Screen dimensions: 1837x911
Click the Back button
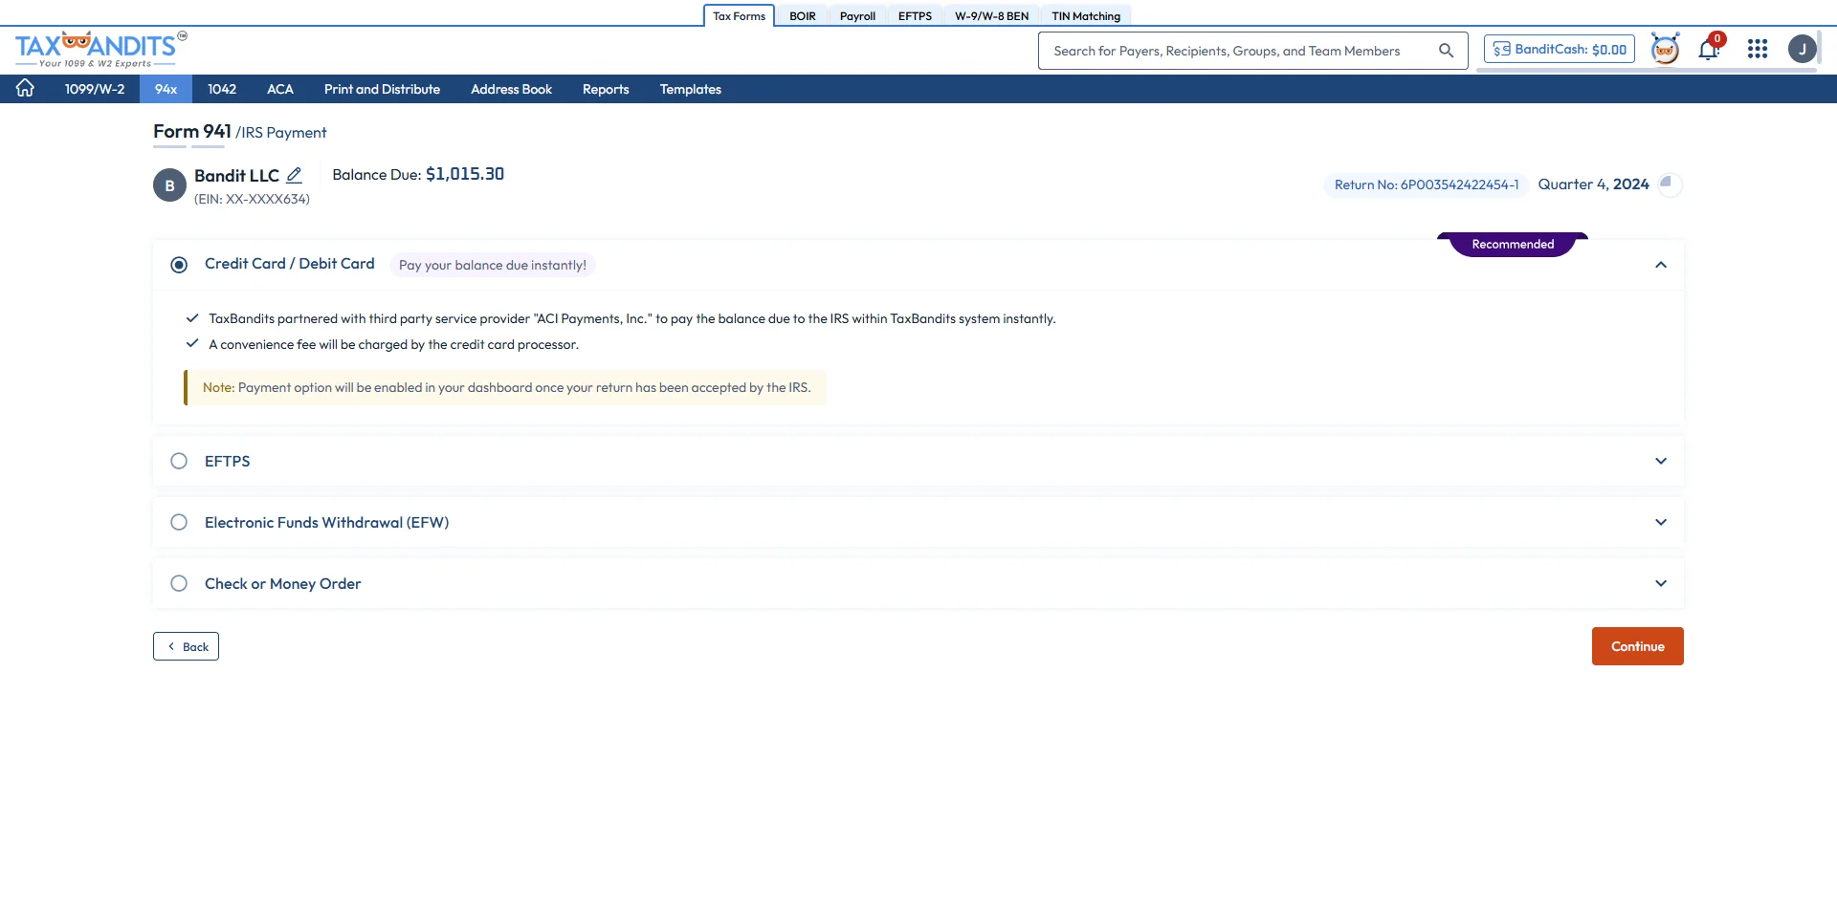pyautogui.click(x=186, y=646)
